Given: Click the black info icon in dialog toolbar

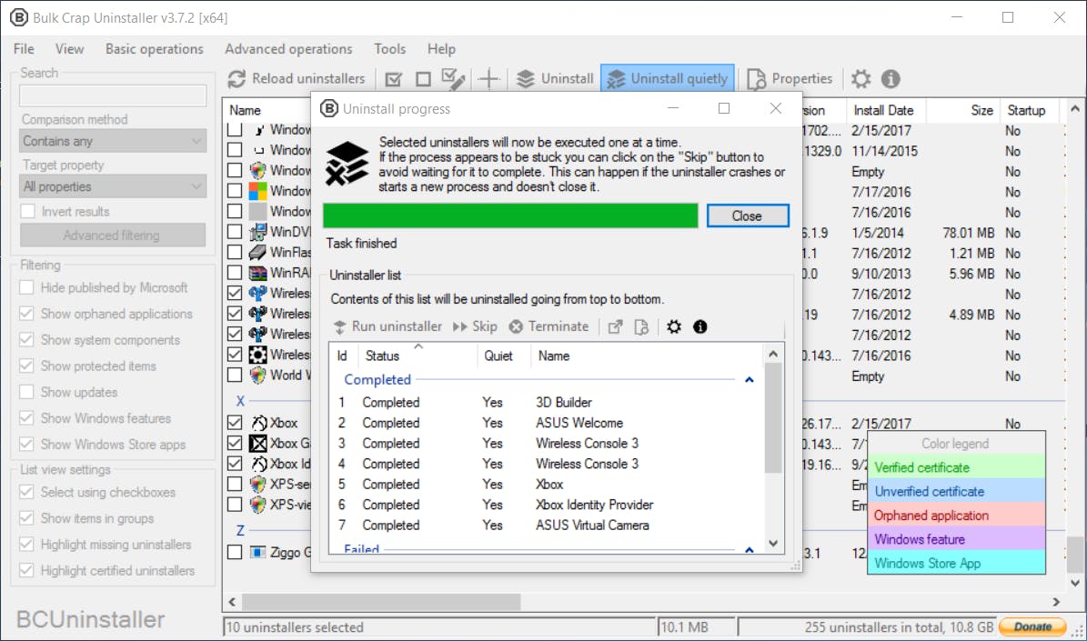Looking at the screenshot, I should pyautogui.click(x=700, y=326).
